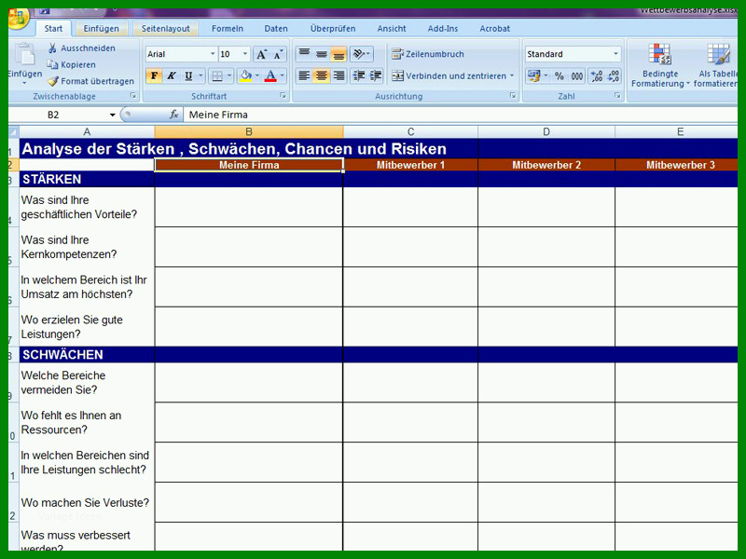Open the Arial font name dropdown
746x559 pixels.
[x=213, y=54]
